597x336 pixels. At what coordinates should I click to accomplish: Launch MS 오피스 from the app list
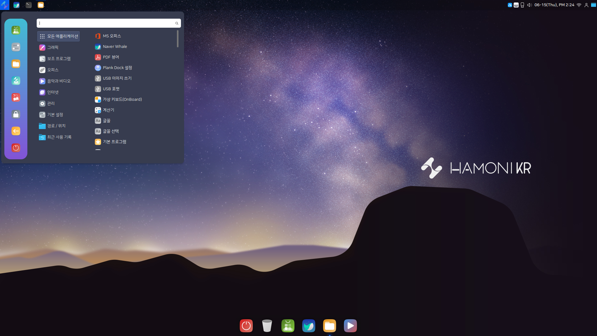click(112, 36)
